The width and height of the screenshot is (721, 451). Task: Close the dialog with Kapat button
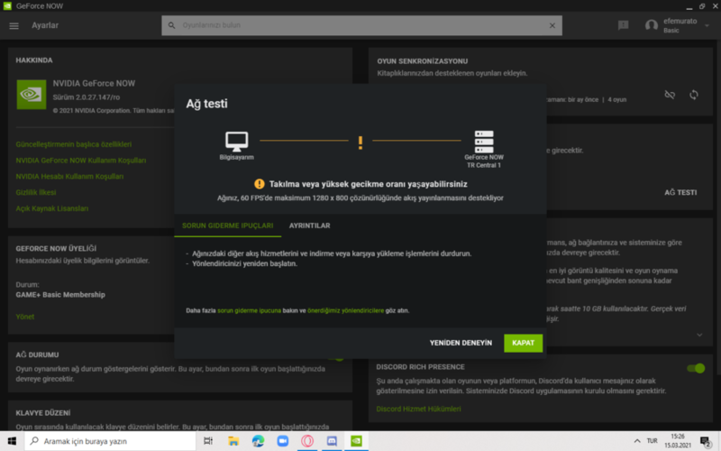pos(524,343)
